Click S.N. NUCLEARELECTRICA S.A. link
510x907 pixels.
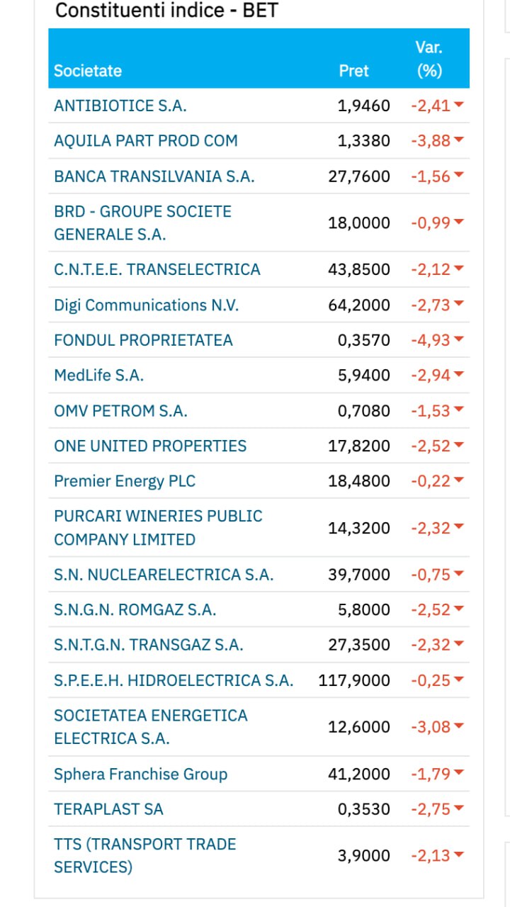coord(164,575)
